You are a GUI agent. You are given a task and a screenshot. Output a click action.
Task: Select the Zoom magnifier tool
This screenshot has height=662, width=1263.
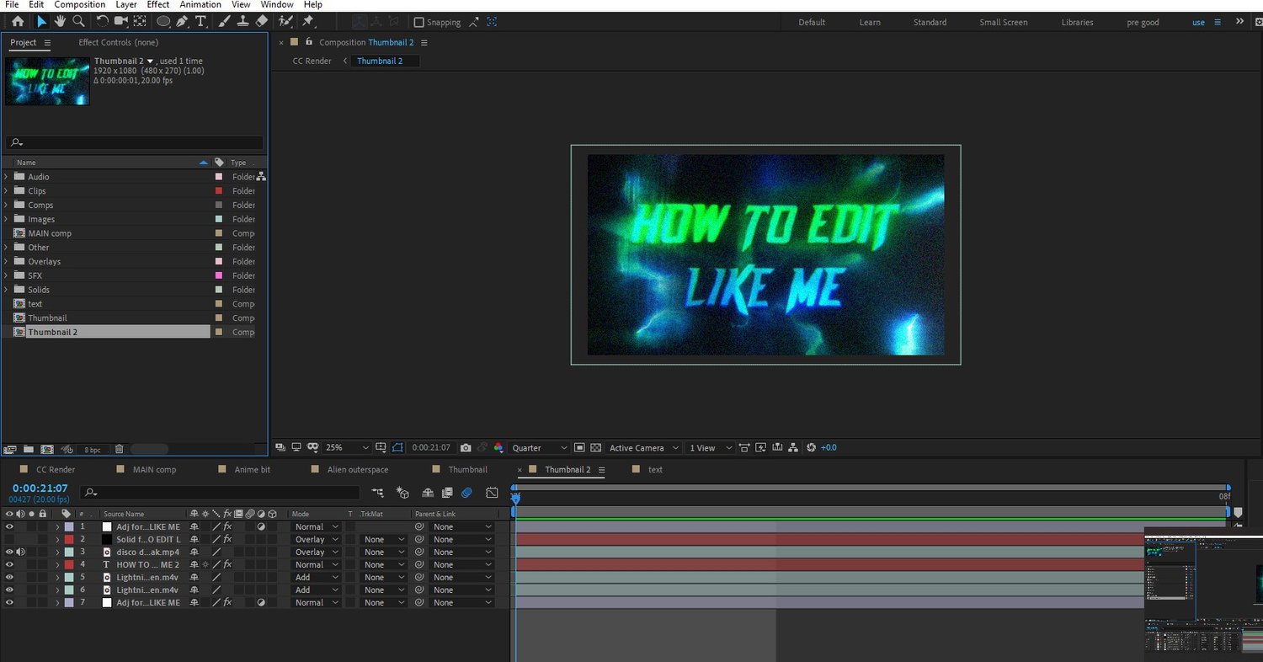point(78,21)
